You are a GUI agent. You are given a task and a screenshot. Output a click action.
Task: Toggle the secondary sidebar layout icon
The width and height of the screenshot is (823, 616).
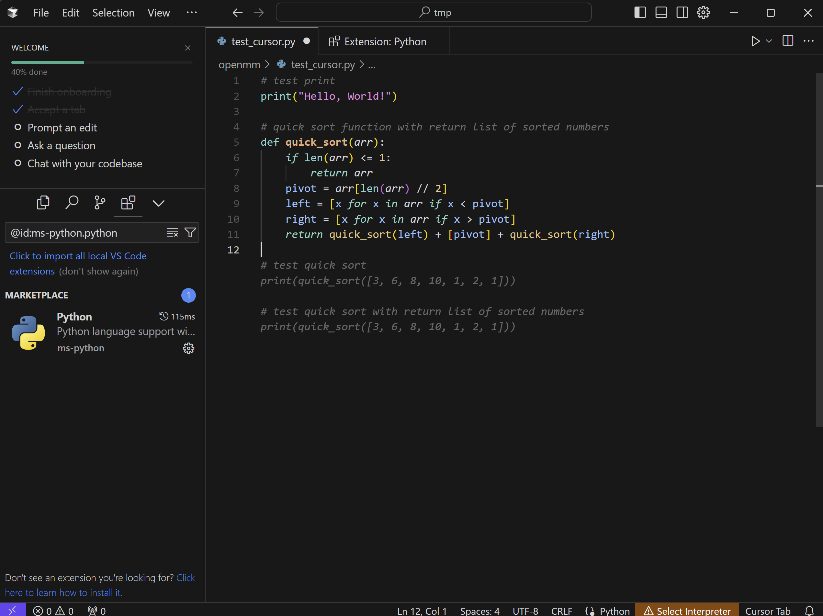(x=682, y=13)
